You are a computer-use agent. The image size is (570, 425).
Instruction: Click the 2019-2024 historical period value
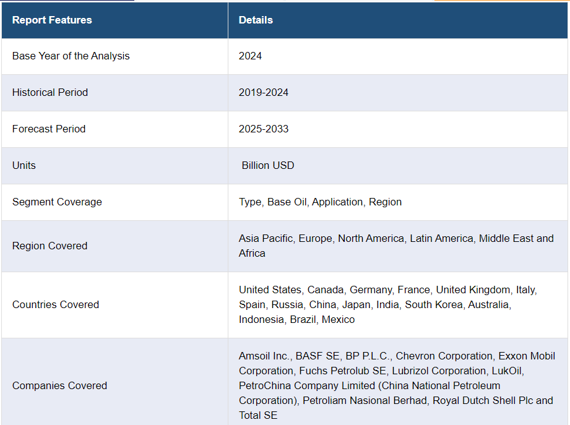tap(264, 92)
